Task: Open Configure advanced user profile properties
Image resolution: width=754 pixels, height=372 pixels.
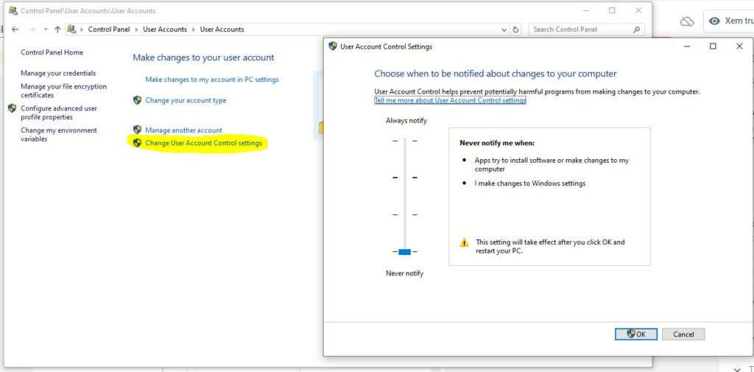Action: coord(59,113)
